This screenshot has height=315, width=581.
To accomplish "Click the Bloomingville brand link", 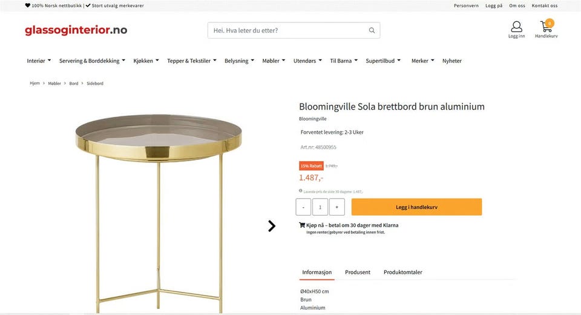I will coord(313,119).
